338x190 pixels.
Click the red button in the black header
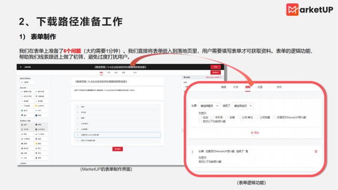pos(216,67)
